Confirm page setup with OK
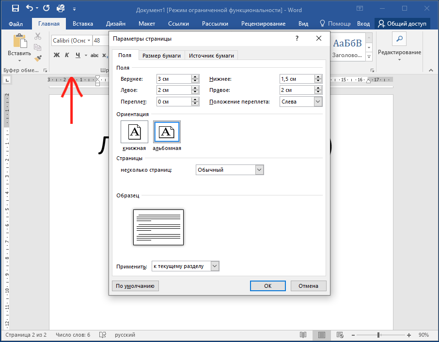Image resolution: width=439 pixels, height=342 pixels. [268, 286]
